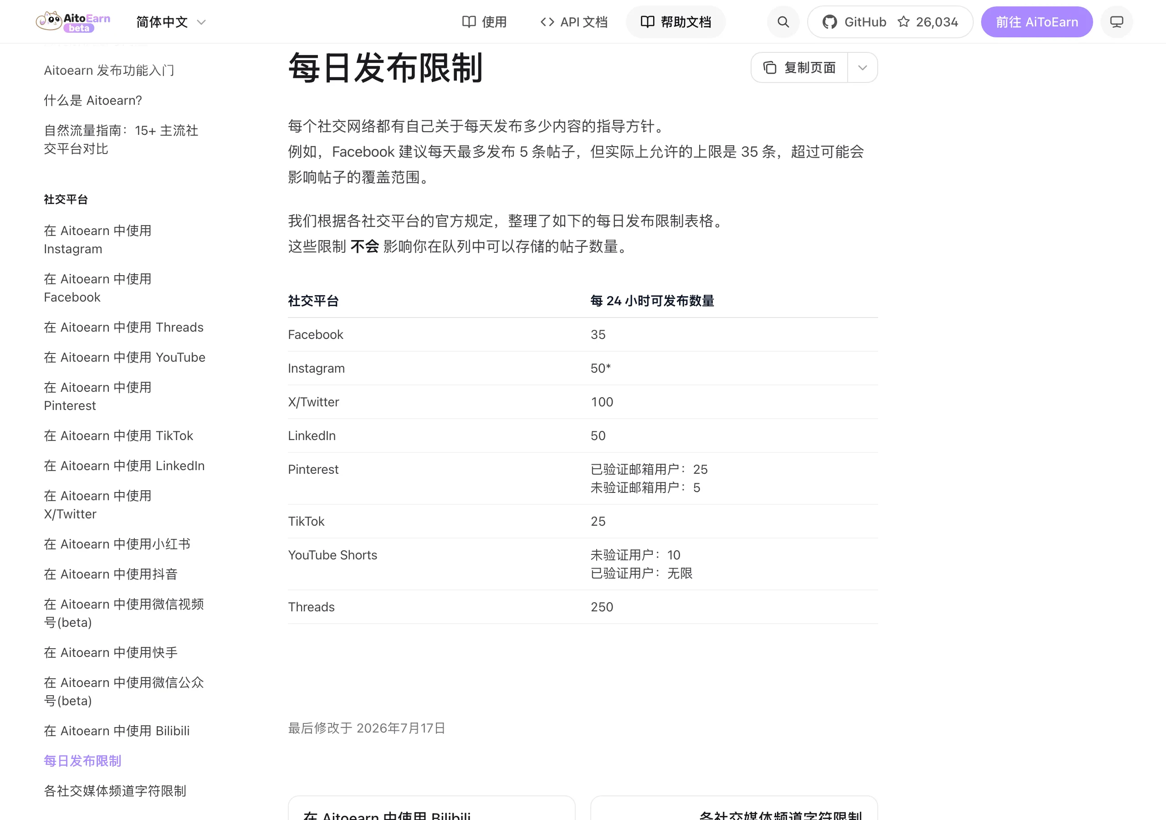Click the 社交平台 sidebar section heading
The height and width of the screenshot is (820, 1166).
pos(66,199)
